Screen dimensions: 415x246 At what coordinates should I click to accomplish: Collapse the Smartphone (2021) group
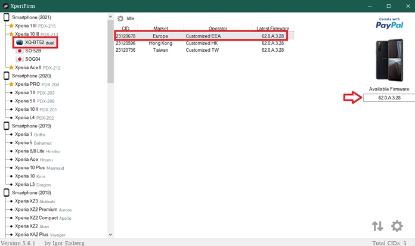click(x=7, y=17)
